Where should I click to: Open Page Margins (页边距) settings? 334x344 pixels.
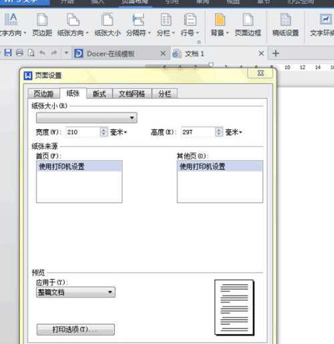[42, 25]
